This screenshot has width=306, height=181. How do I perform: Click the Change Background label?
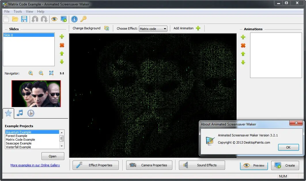pos(86,28)
